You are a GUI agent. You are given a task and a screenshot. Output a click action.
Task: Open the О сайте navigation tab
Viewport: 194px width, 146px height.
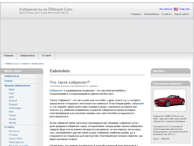[x=47, y=55]
